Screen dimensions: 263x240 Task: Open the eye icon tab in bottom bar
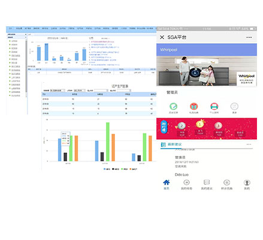(x=186, y=184)
